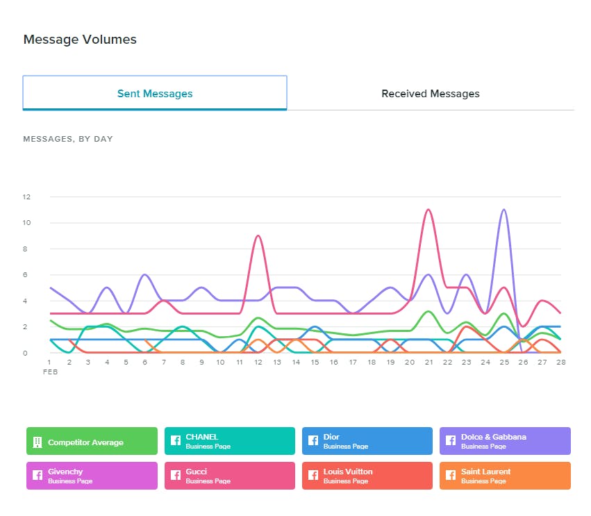Click the building icon beside Competitor Average
The height and width of the screenshot is (516, 591).
tap(38, 442)
